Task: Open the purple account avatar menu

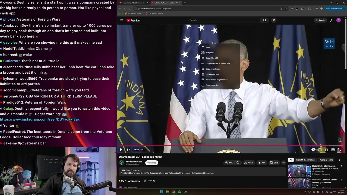Action: tap(338, 20)
